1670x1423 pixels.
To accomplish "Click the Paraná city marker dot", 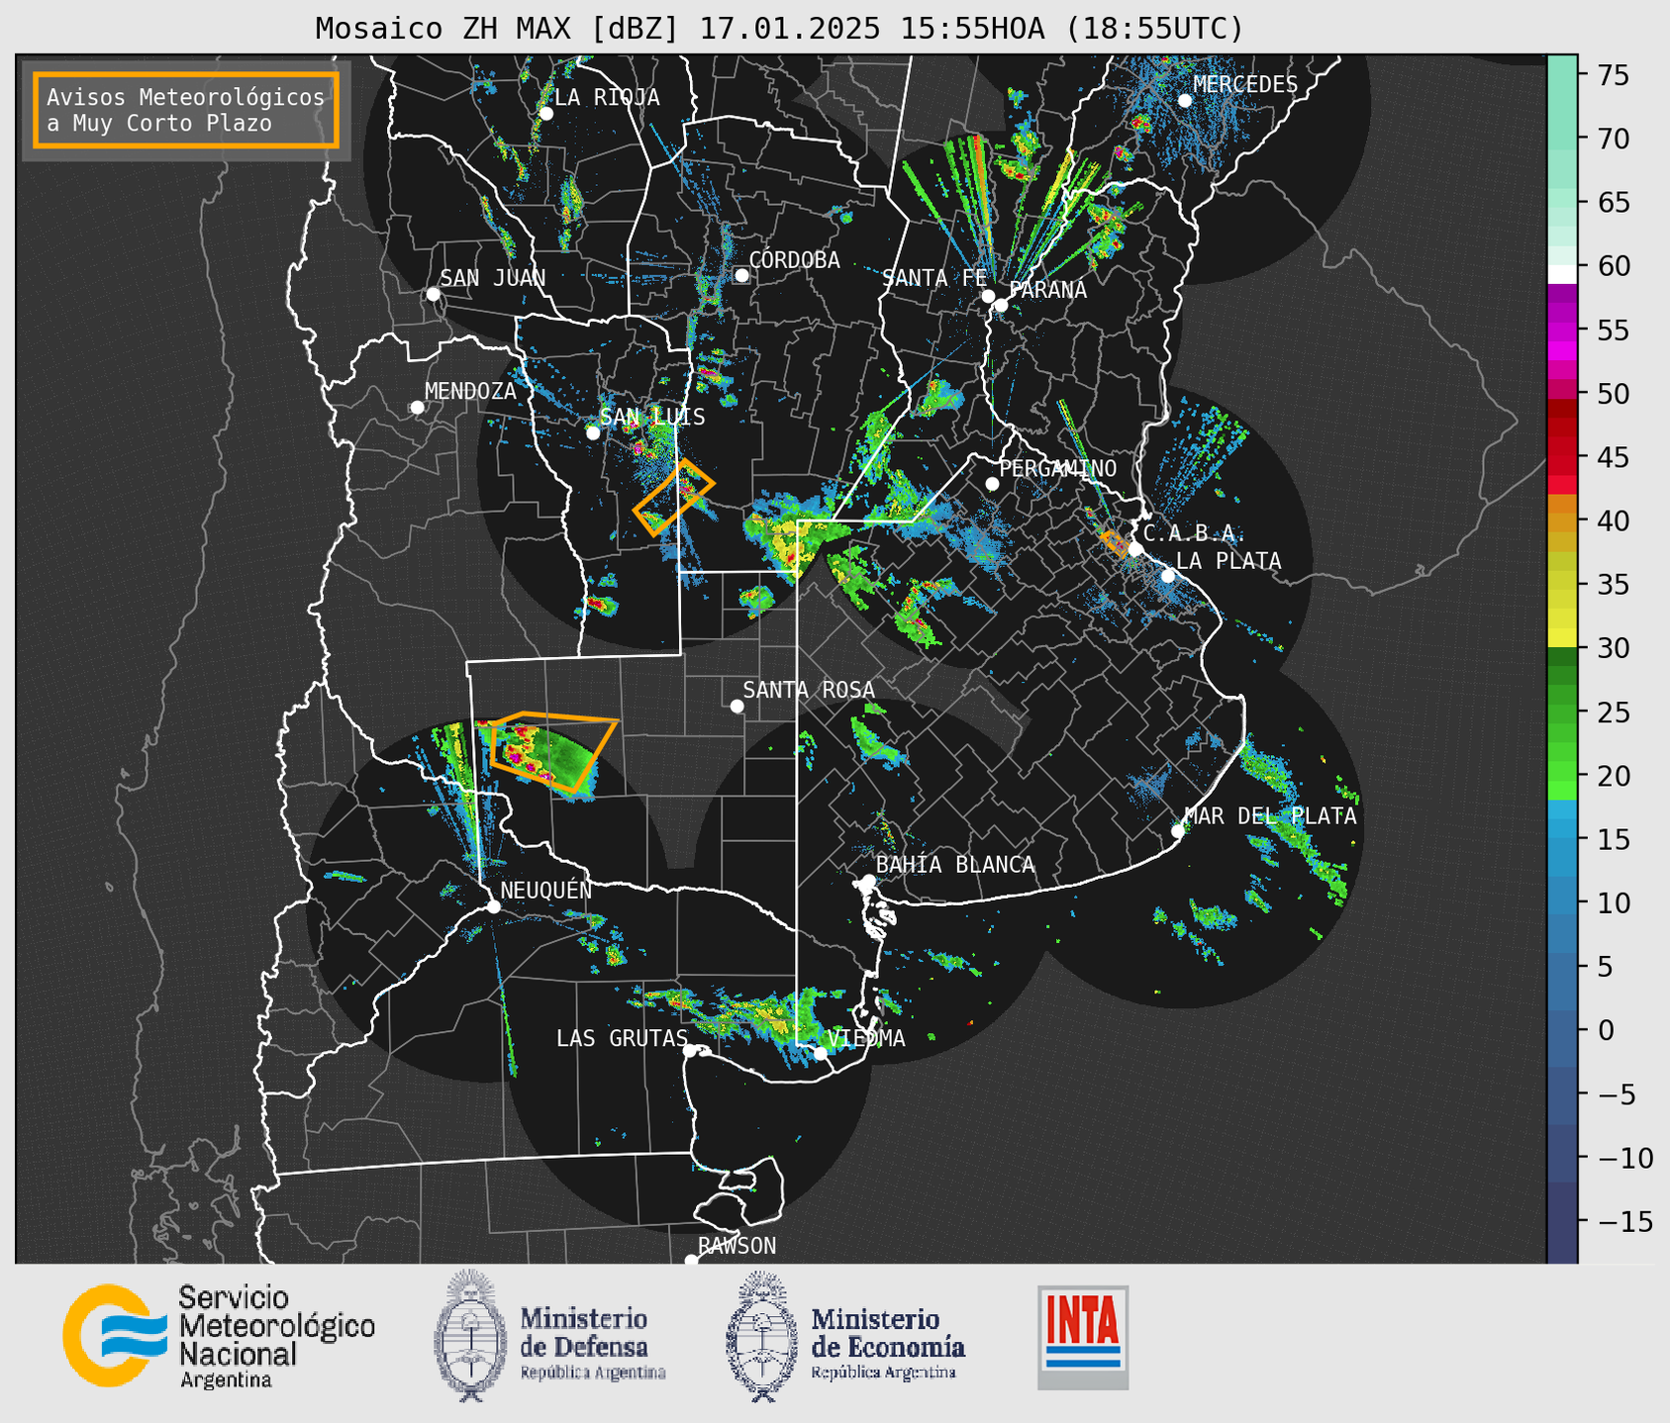I will click(x=1001, y=305).
